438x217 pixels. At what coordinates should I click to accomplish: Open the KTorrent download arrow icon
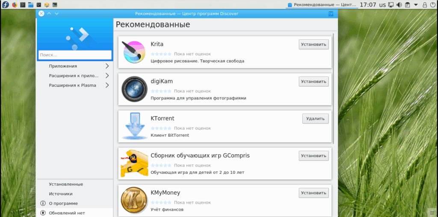(x=134, y=126)
